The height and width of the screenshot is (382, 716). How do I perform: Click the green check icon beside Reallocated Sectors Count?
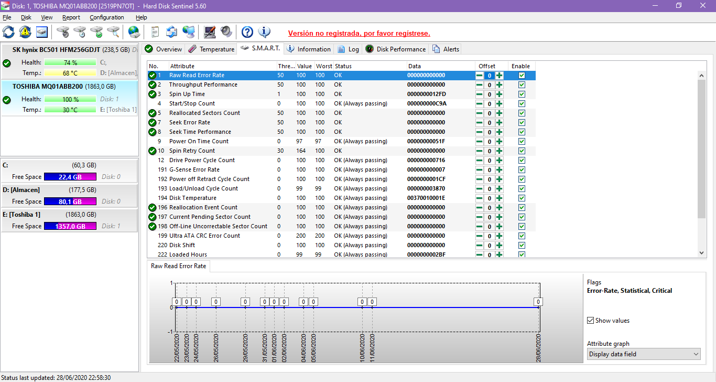152,113
